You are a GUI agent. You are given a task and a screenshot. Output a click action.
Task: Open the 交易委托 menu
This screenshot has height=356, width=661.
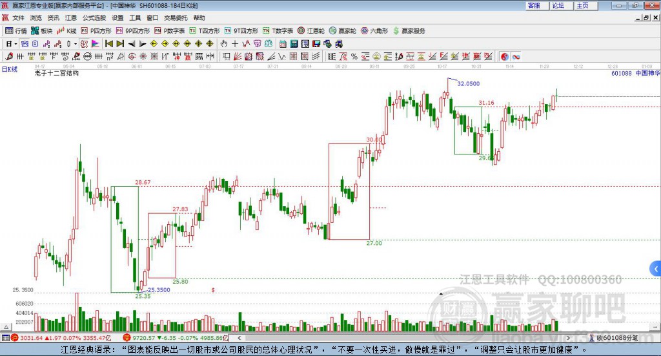point(176,17)
